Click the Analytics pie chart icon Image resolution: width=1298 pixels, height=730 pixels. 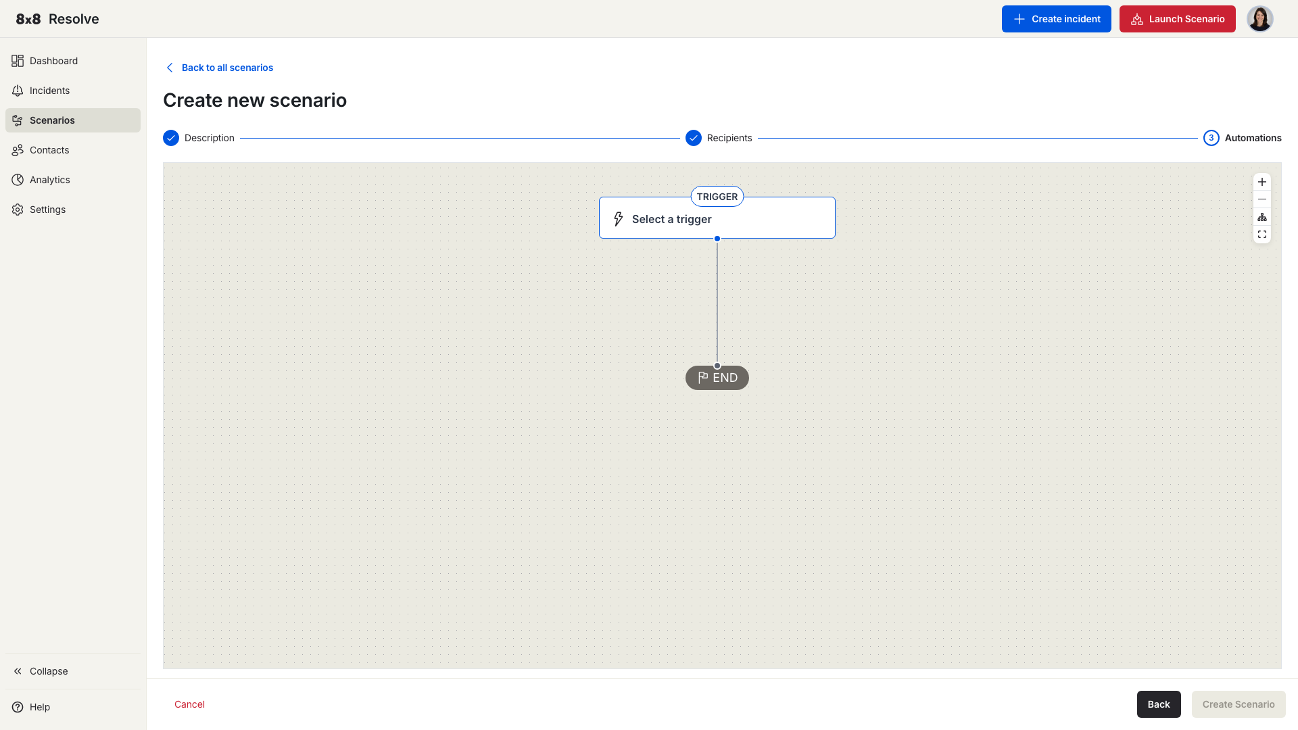pyautogui.click(x=18, y=180)
